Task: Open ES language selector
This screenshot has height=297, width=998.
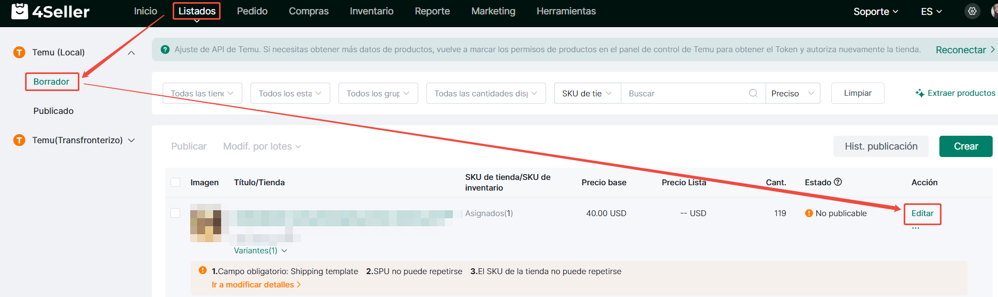Action: pyautogui.click(x=931, y=12)
